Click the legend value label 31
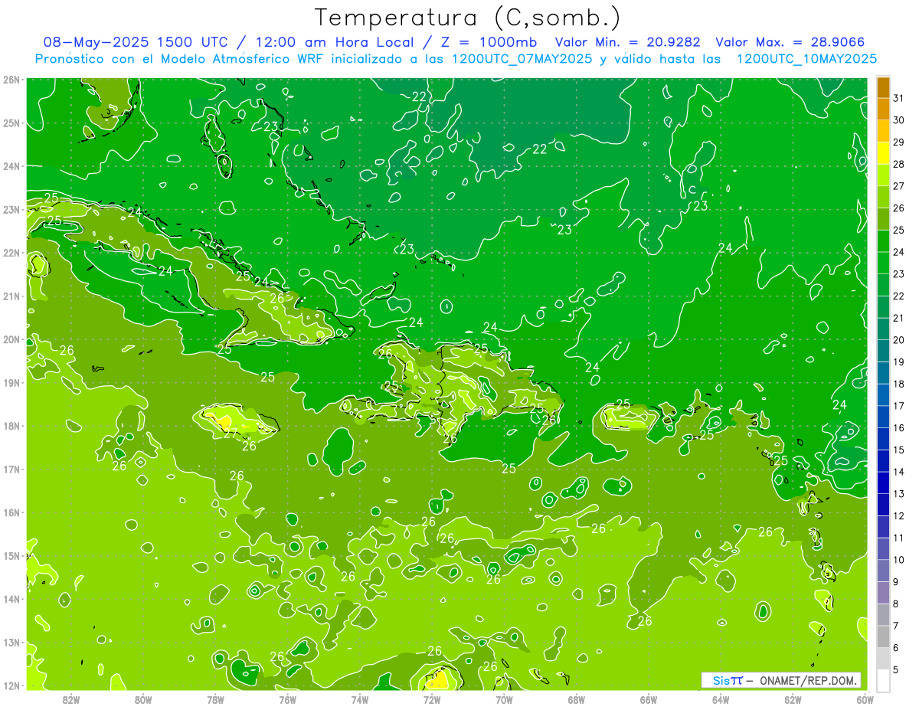This screenshot has width=919, height=710. tap(898, 98)
